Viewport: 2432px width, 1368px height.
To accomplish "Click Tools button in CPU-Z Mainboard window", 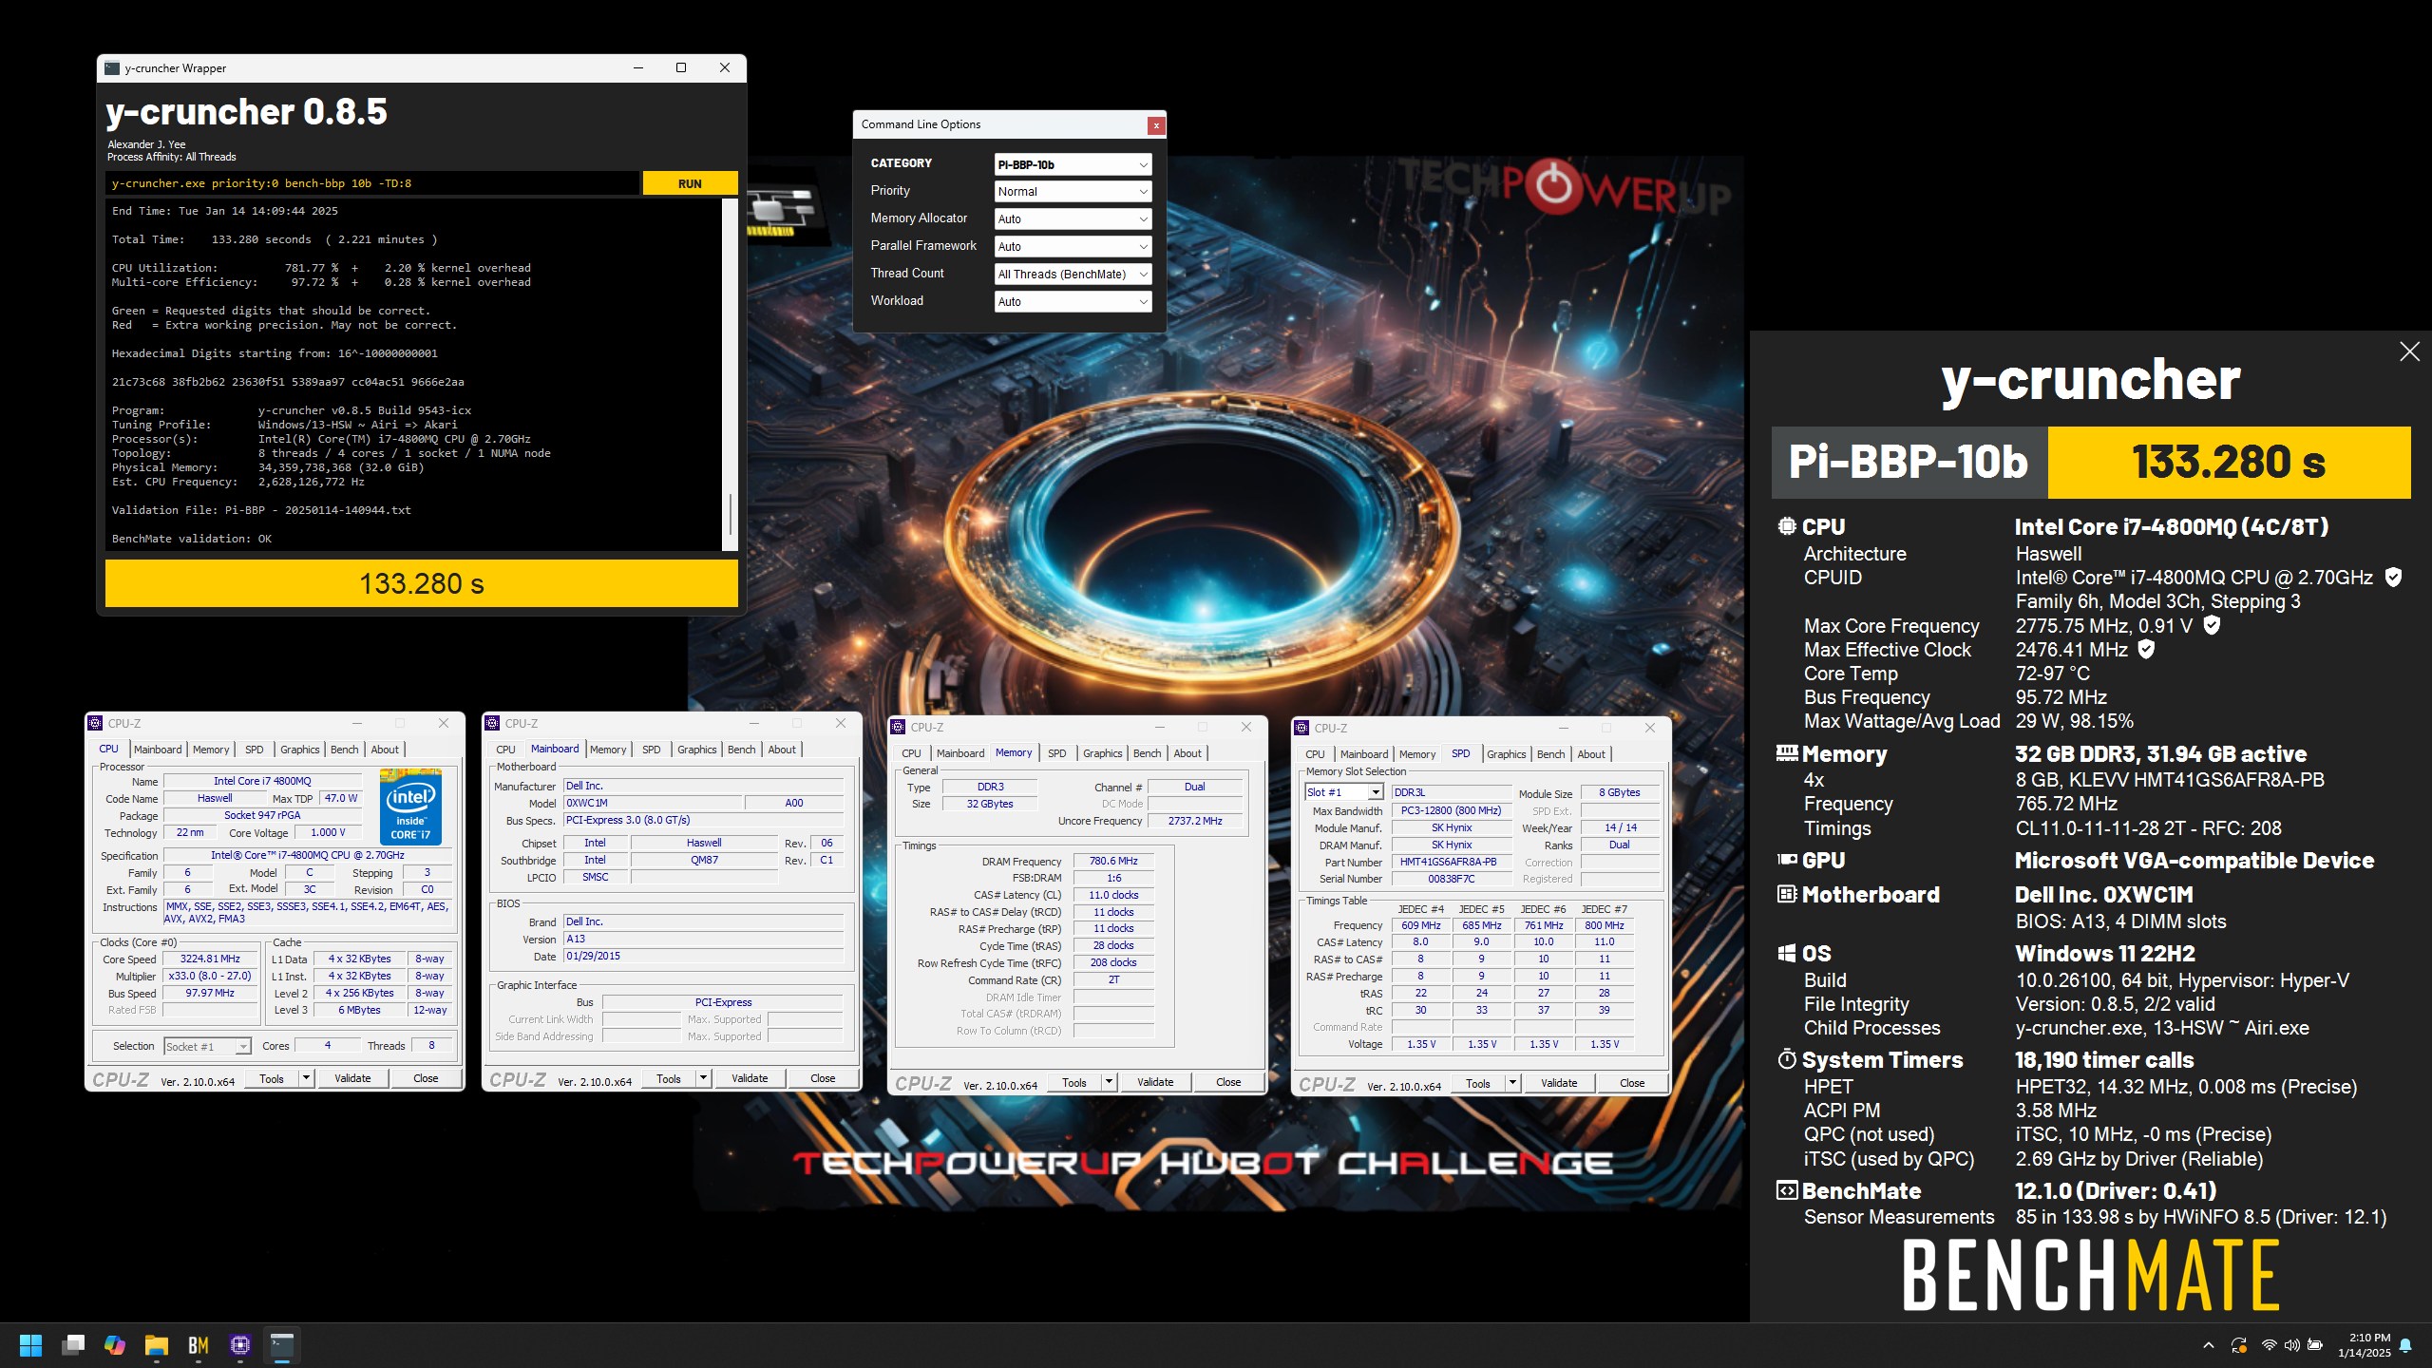I will 669,1078.
